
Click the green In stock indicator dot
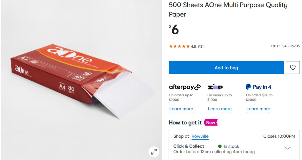tap(220, 146)
